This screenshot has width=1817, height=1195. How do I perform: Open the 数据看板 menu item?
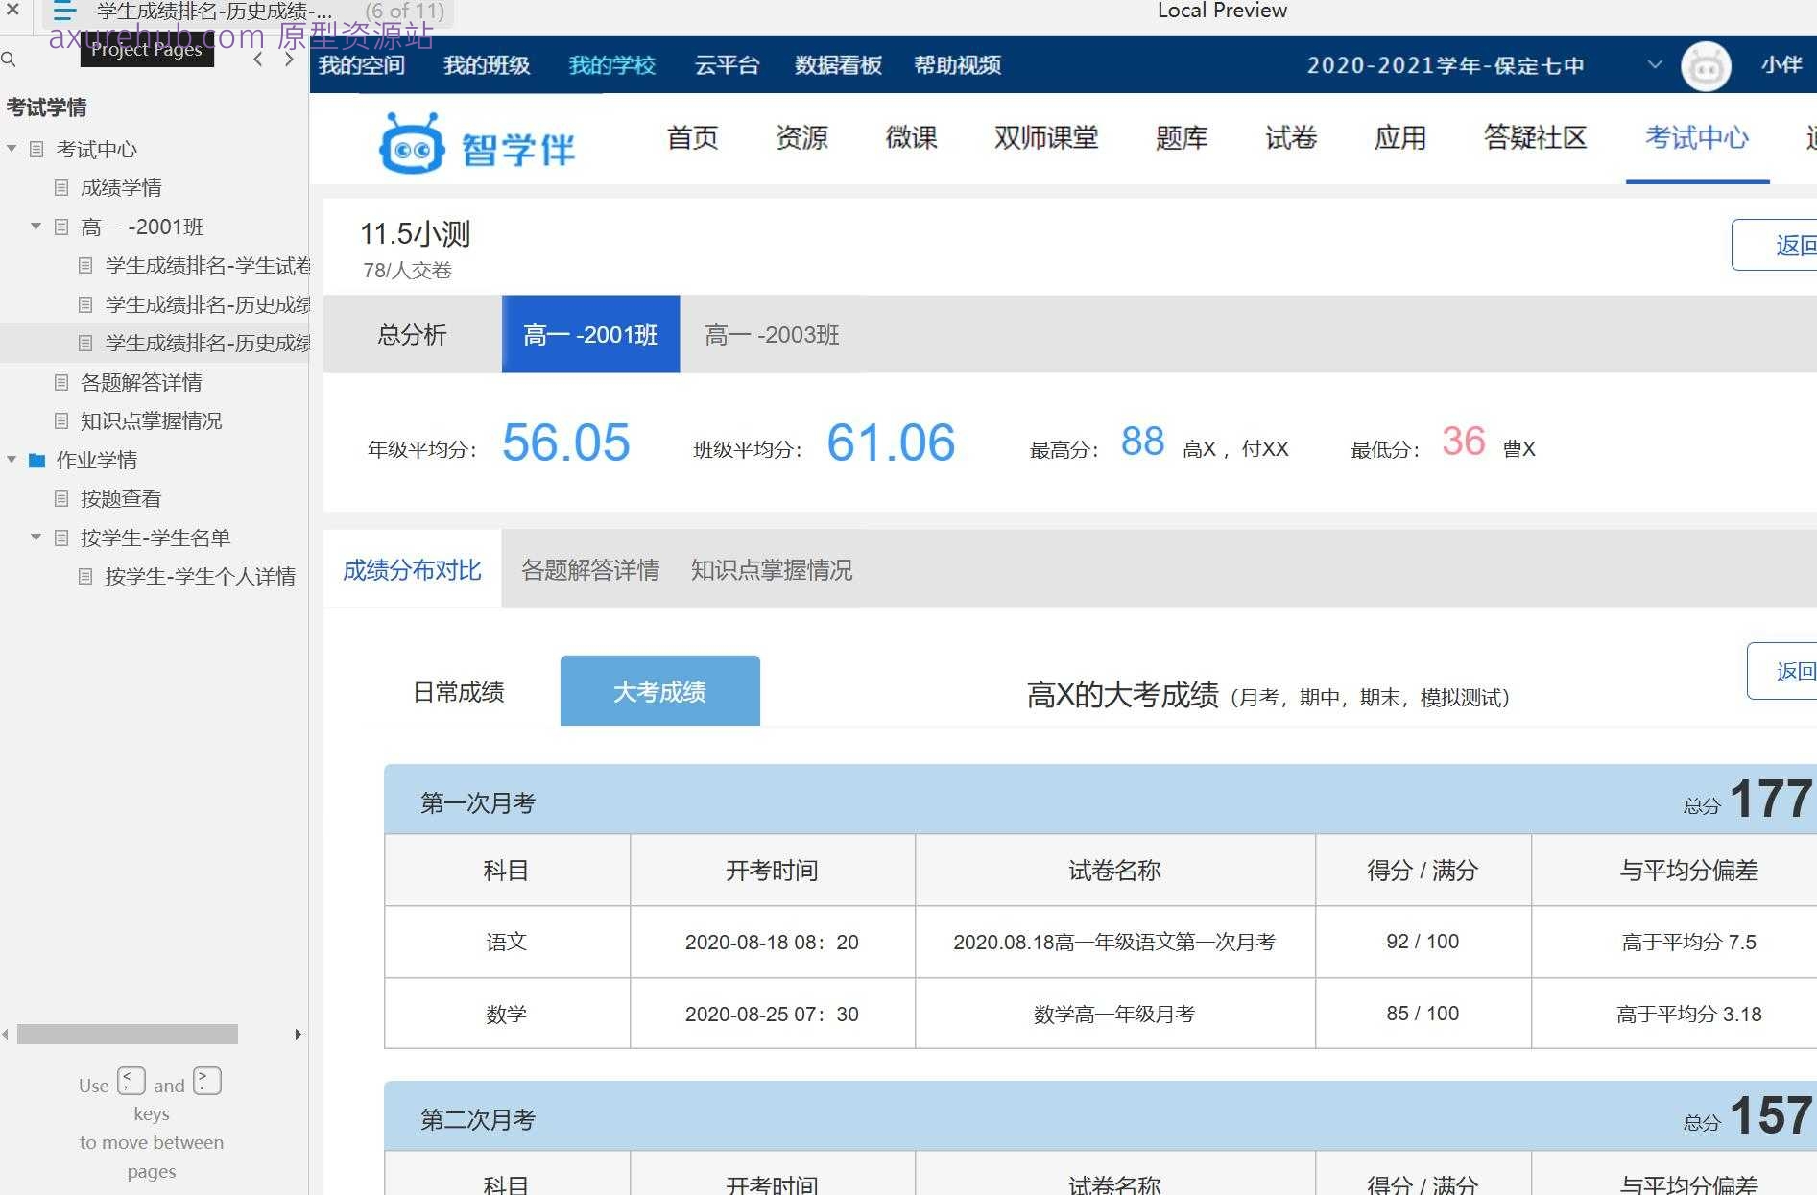836,65
